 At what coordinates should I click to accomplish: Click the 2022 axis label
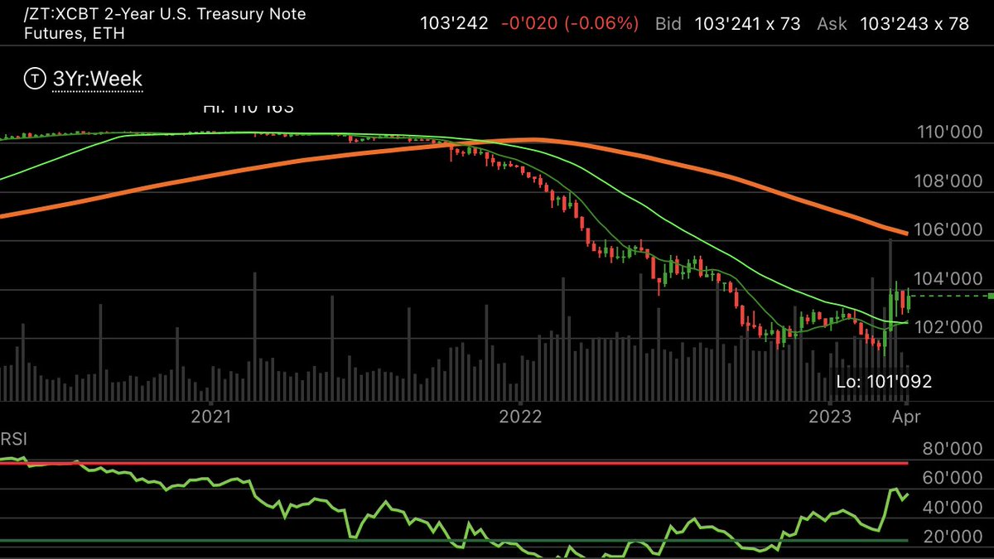point(521,417)
